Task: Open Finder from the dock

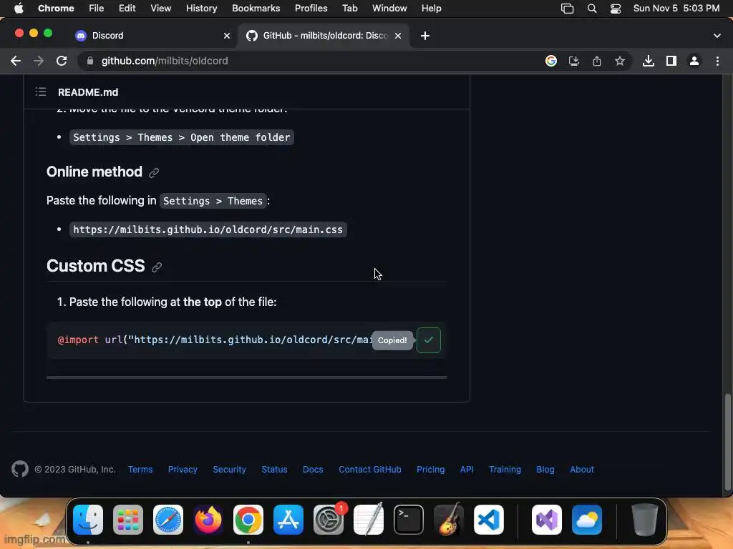Action: click(88, 520)
